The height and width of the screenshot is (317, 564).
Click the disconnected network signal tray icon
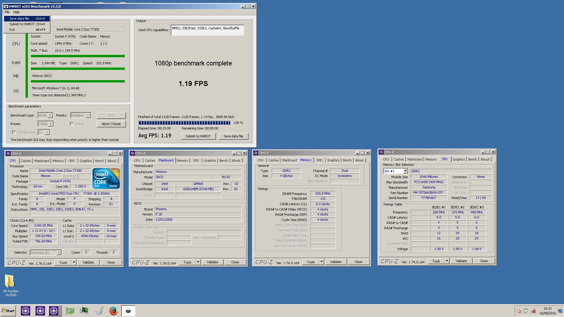point(533,311)
